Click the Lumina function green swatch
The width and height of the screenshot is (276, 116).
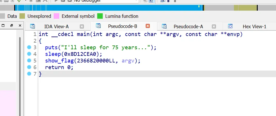(x=100, y=16)
